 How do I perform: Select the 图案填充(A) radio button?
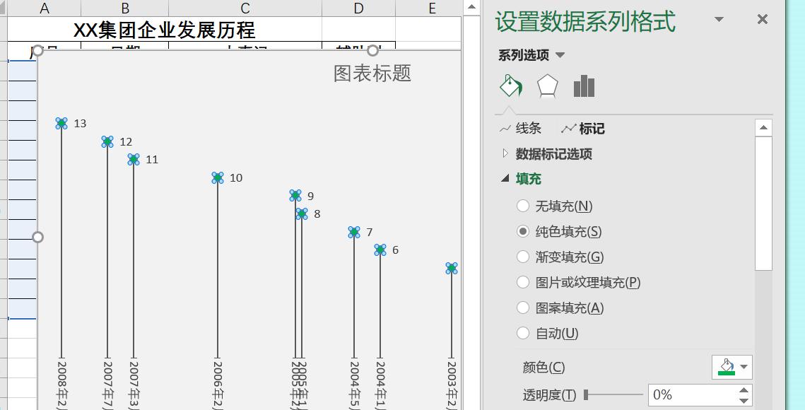tap(522, 307)
